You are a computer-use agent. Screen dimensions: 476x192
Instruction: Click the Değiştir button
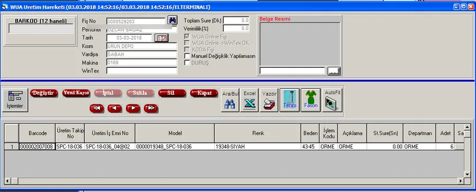point(44,93)
